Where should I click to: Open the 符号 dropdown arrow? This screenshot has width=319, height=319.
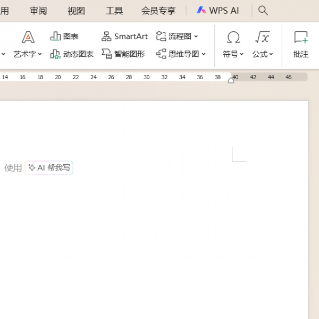[241, 54]
